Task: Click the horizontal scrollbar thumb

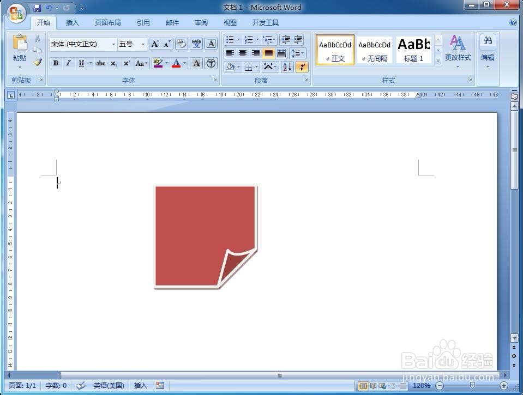Action: [280, 375]
